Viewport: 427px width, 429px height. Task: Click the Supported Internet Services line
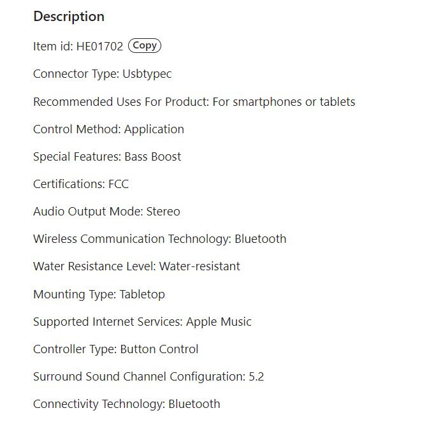click(142, 322)
